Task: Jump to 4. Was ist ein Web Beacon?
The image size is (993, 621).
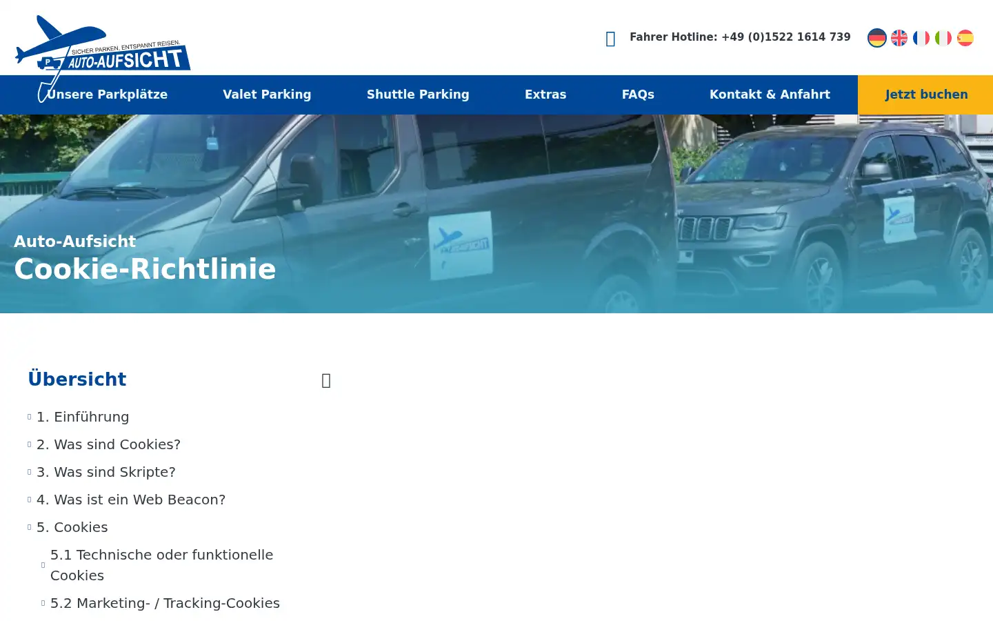Action: point(131,500)
